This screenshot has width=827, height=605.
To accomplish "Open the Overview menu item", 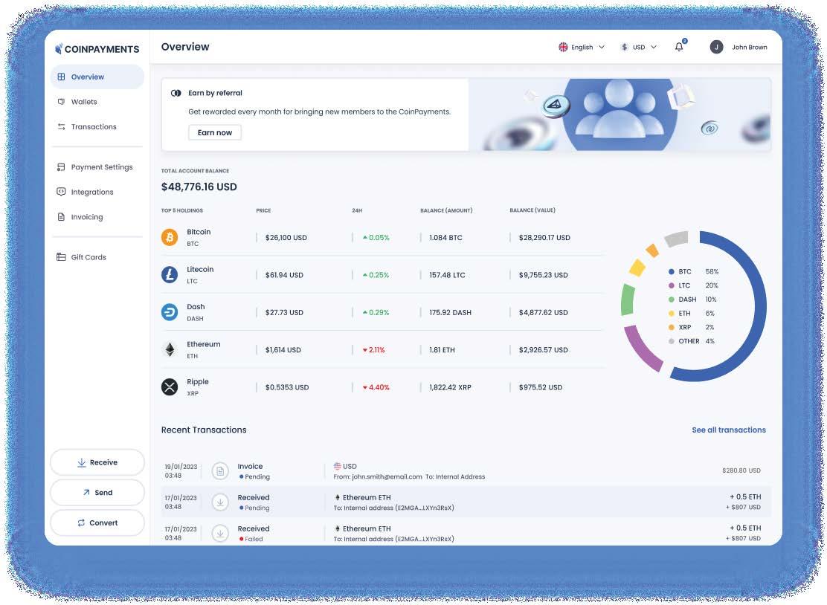I will 97,77.
